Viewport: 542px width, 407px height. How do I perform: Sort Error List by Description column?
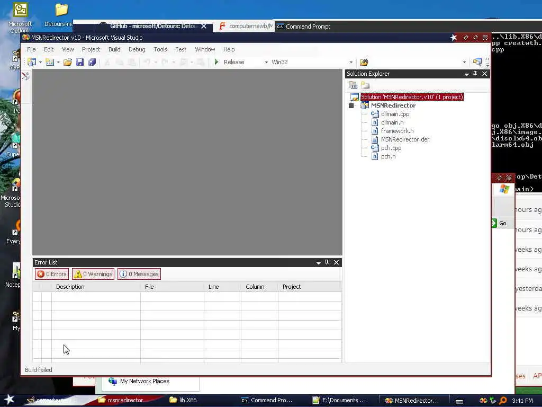96,287
